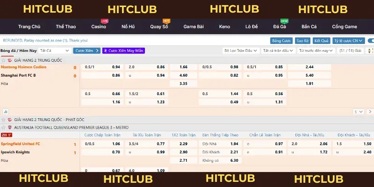Image resolution: width=374 pixels, height=187 pixels.
Task: Open the Tỷ lệ cược CN odds-type dropdown
Action: point(348,41)
